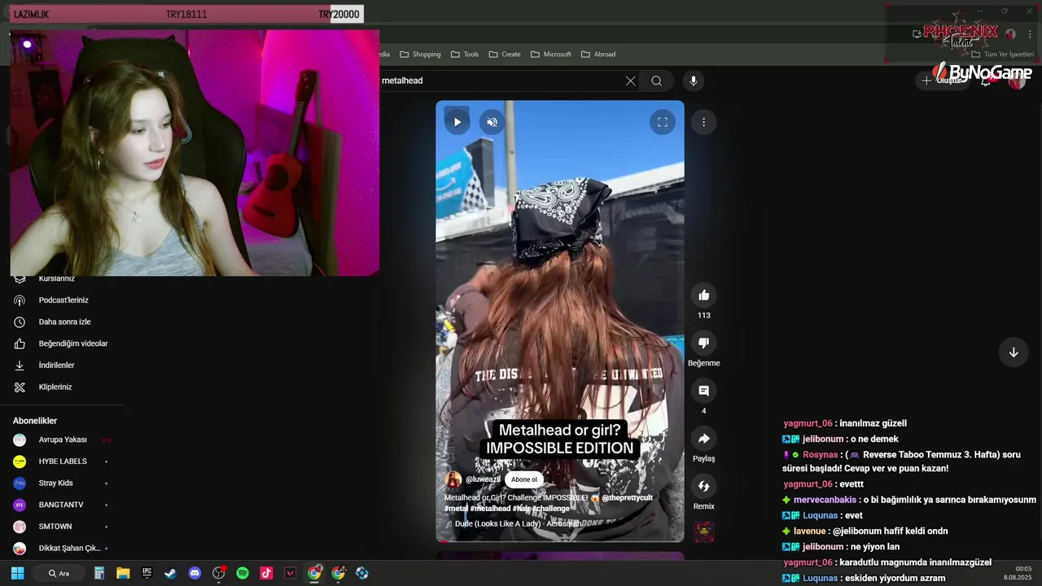This screenshot has height=586, width=1042.
Task: Click the taskbar Ara search box
Action: 59,573
